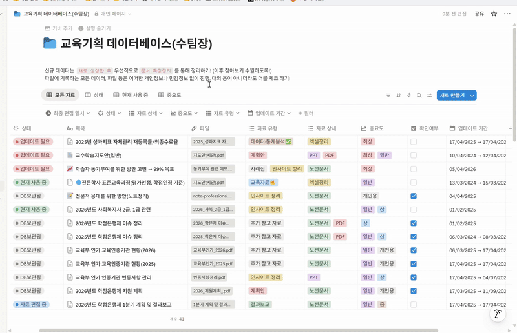
Task: Click the red 업데이트 필요 tag of 2025년 성과지표 row
Action: (x=33, y=141)
